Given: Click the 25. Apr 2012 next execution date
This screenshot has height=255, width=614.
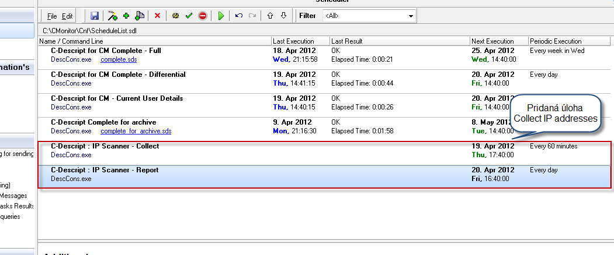Looking at the screenshot, I should coord(492,51).
